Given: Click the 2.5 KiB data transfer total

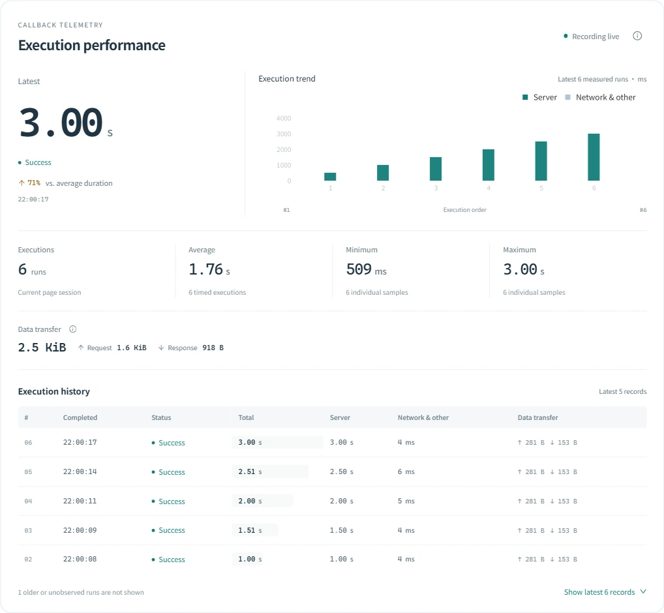Looking at the screenshot, I should click(x=42, y=348).
